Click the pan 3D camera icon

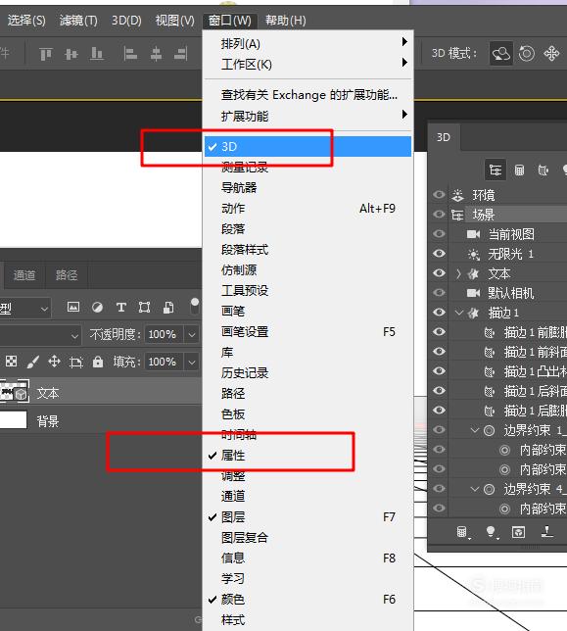click(551, 53)
